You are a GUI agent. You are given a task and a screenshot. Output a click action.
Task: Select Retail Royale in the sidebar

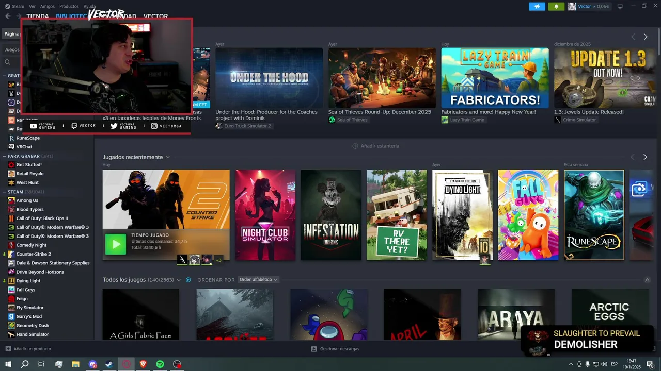(30, 174)
